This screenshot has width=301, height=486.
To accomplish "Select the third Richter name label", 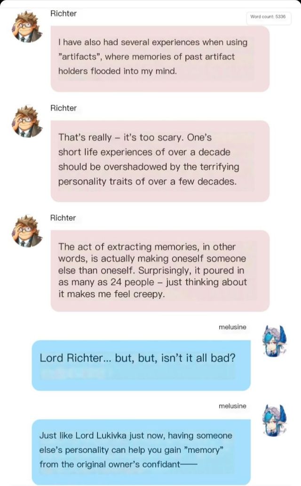I will 63,217.
